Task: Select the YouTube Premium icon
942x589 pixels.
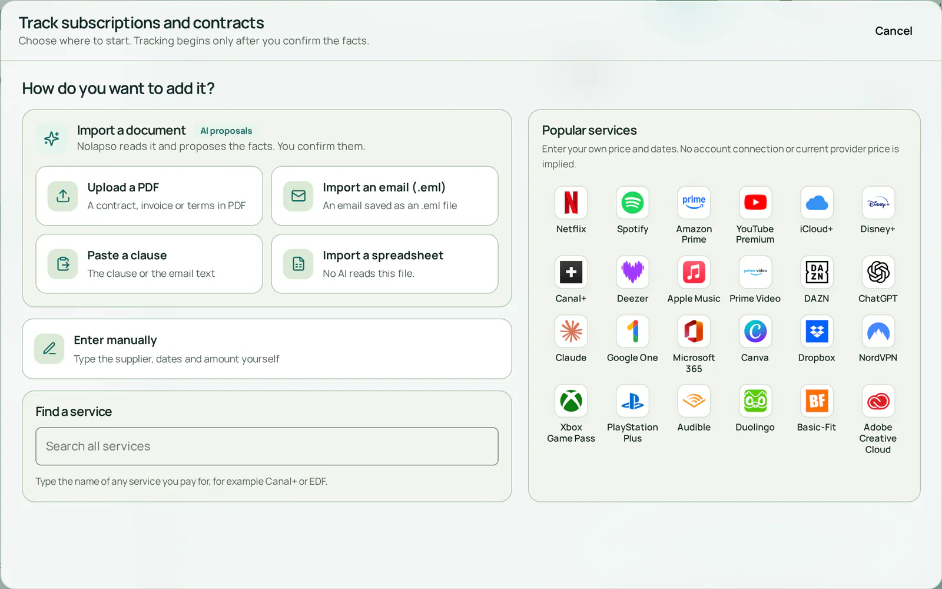Action: [755, 203]
